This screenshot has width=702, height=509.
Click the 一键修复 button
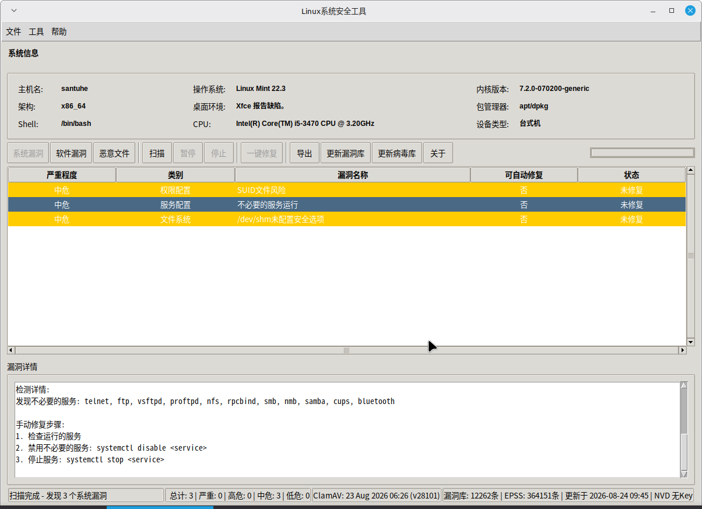262,153
